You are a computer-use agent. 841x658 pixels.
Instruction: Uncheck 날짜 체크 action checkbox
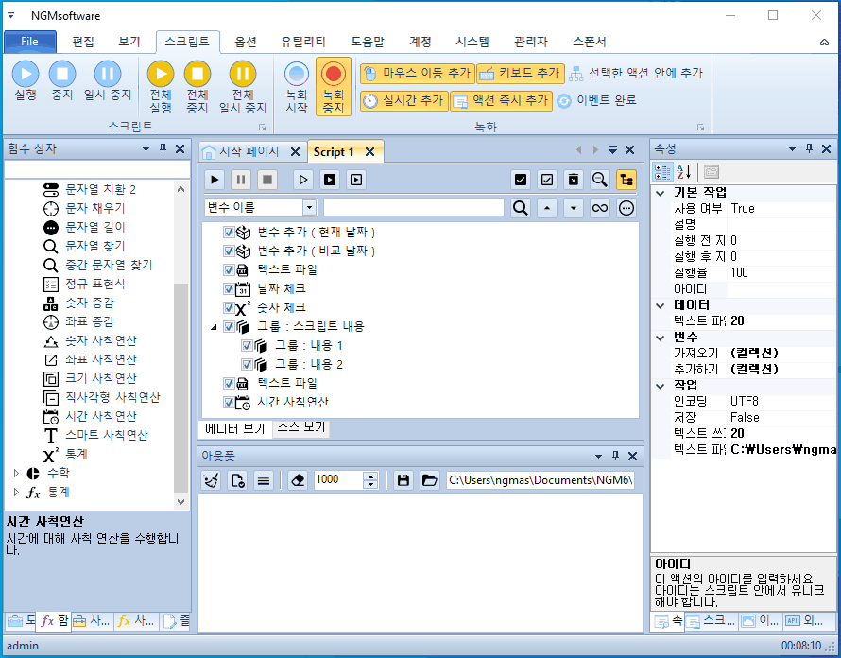tap(229, 288)
